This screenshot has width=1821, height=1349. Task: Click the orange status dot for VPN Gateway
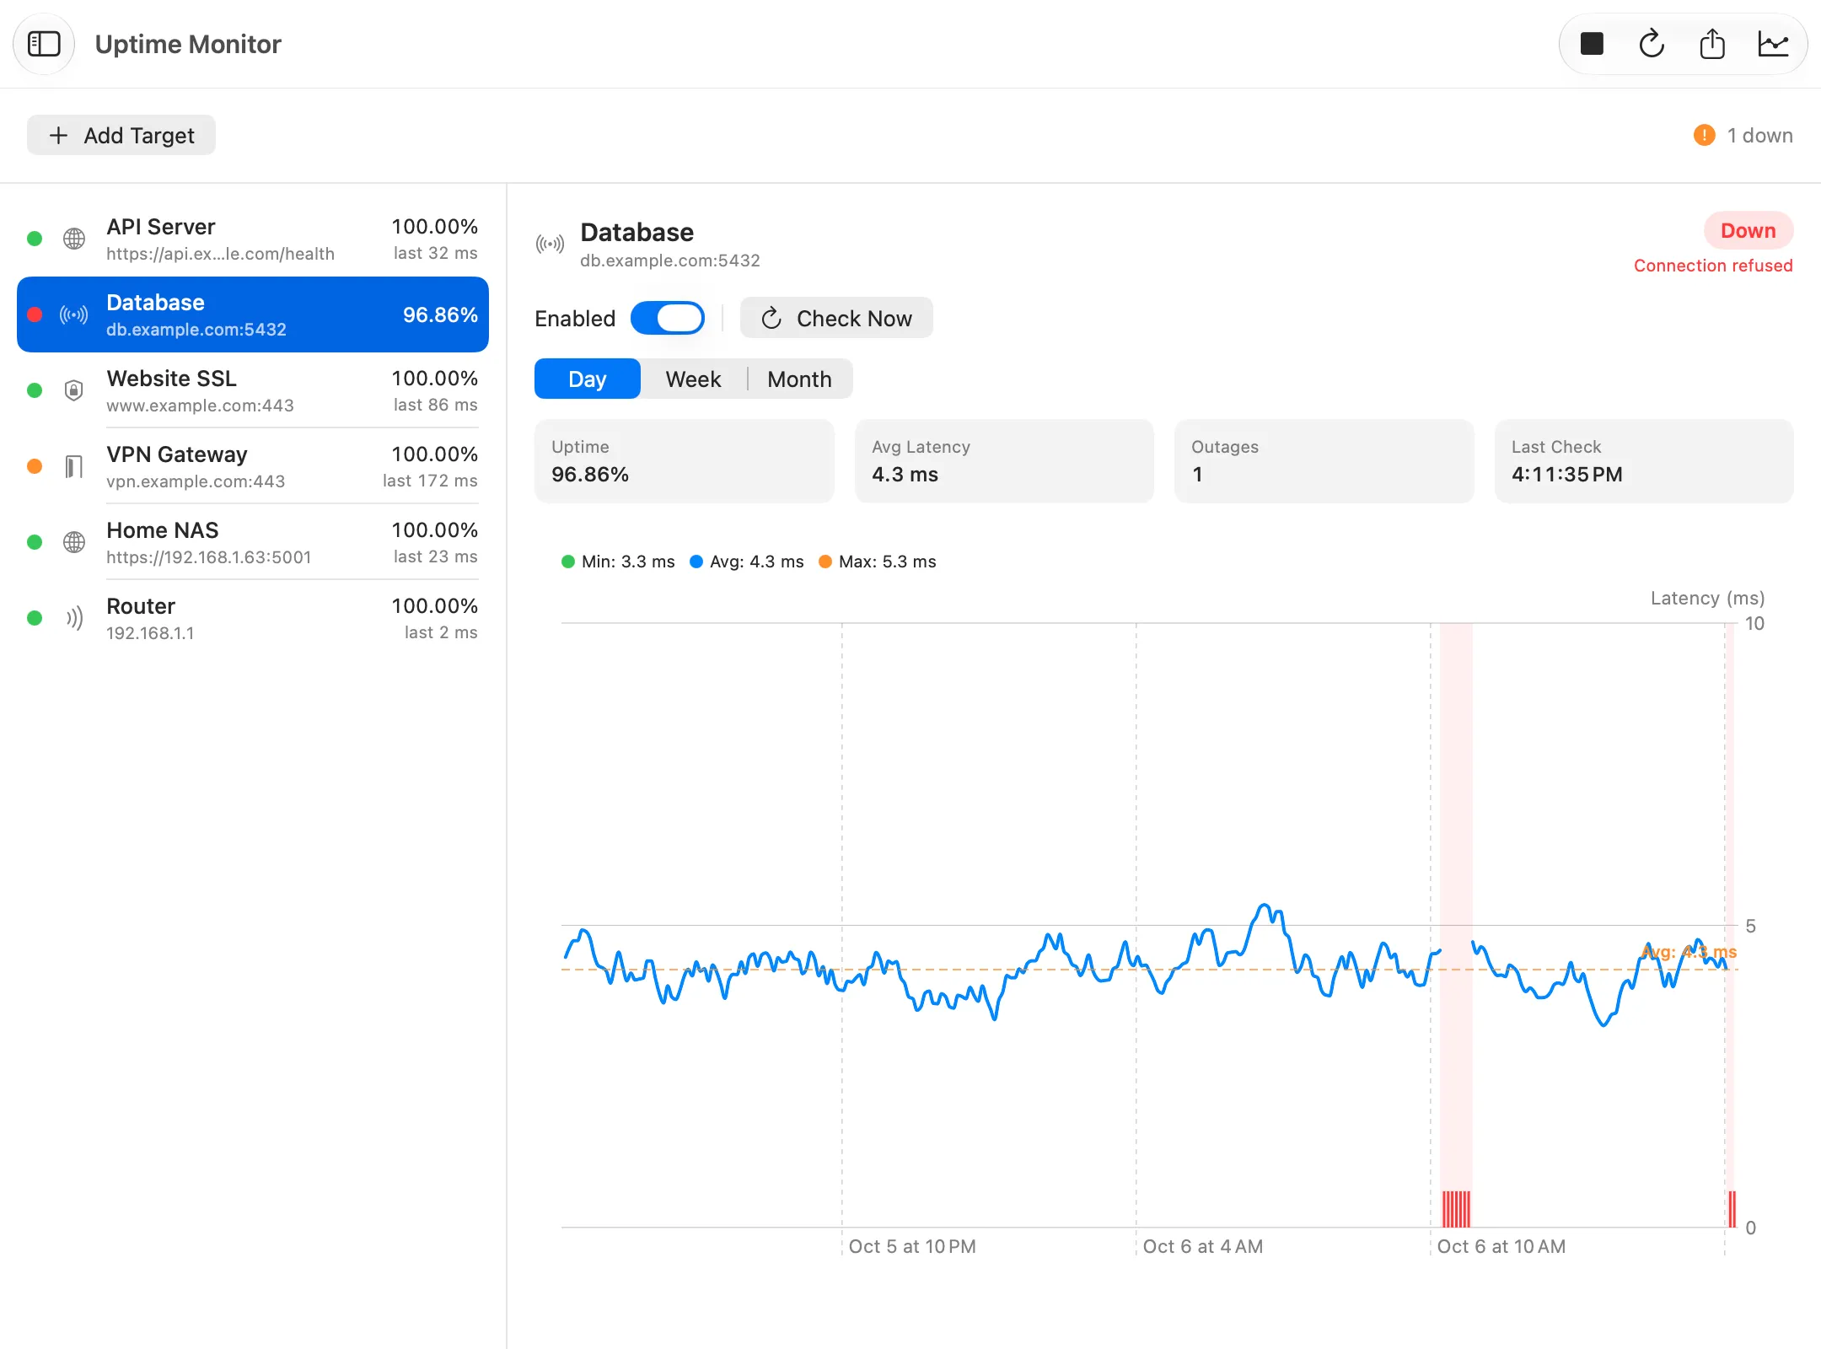pyautogui.click(x=35, y=466)
